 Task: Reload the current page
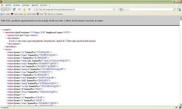(14, 9)
